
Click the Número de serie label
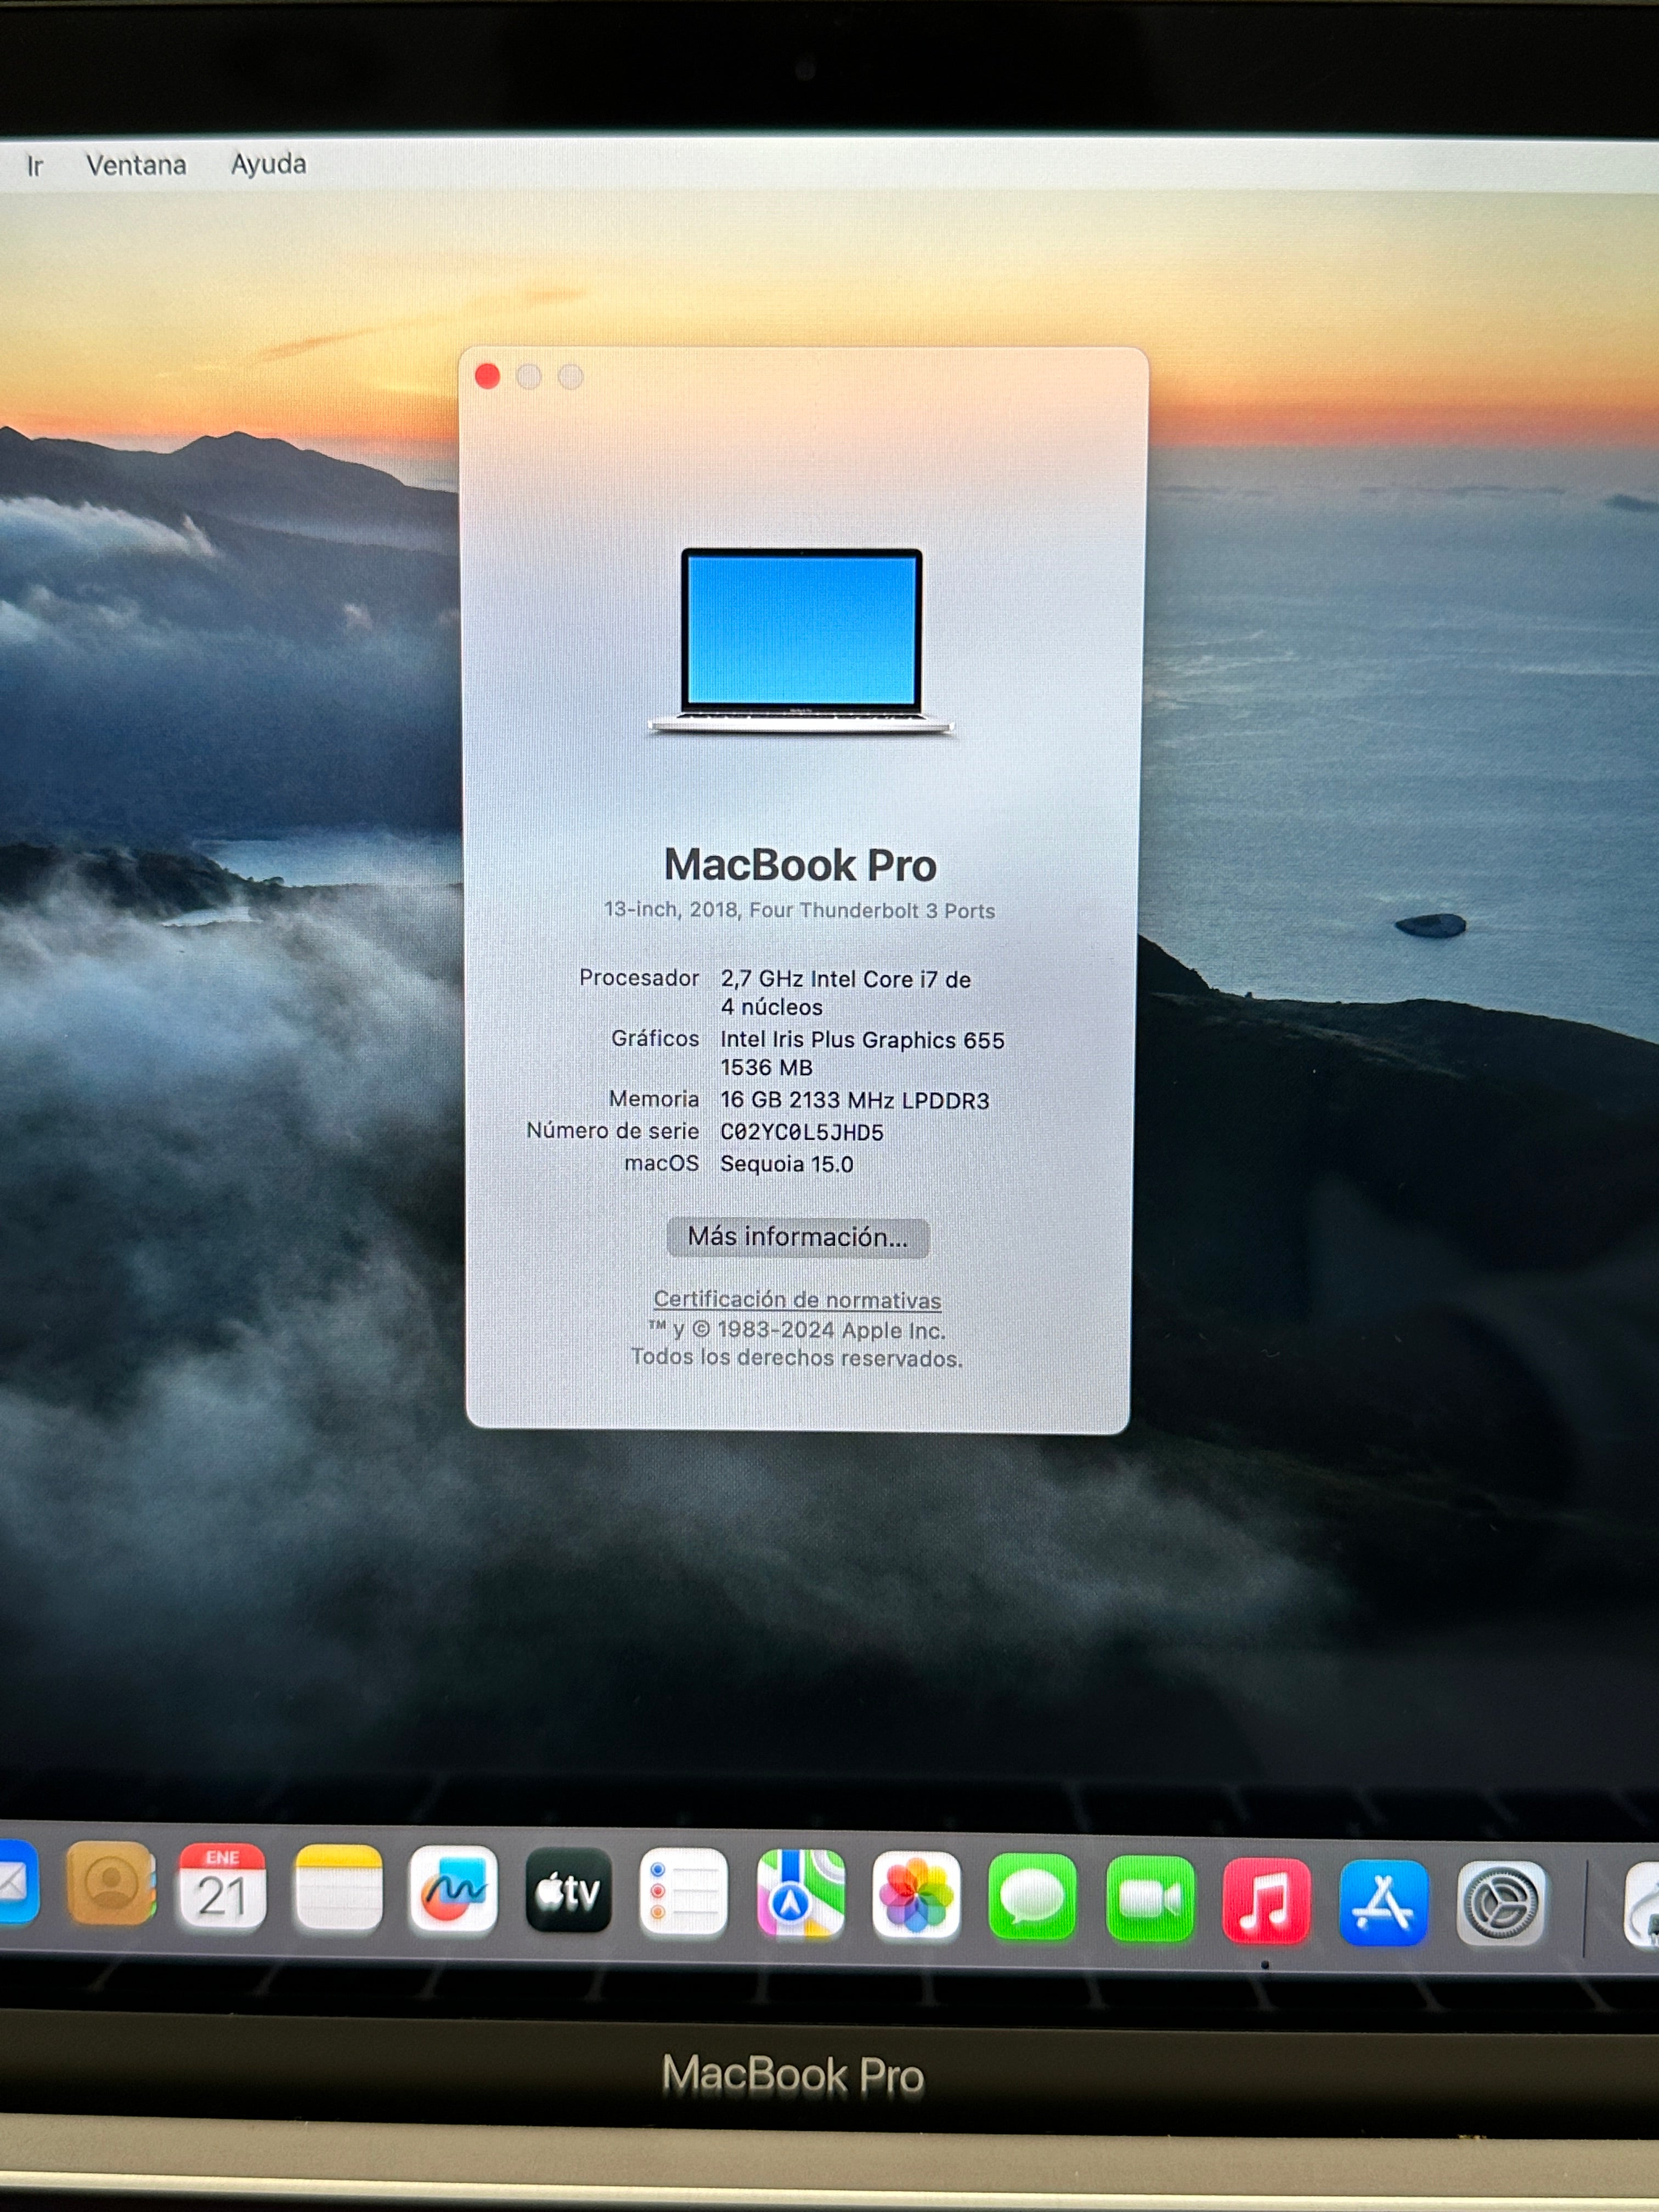point(612,1131)
